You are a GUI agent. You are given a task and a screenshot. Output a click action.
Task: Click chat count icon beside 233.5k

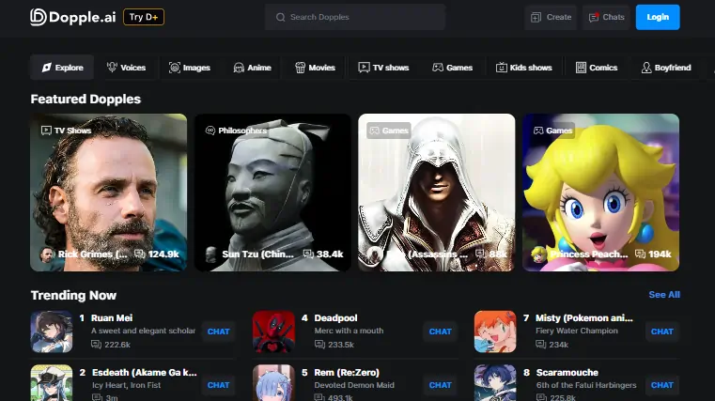[319, 345]
